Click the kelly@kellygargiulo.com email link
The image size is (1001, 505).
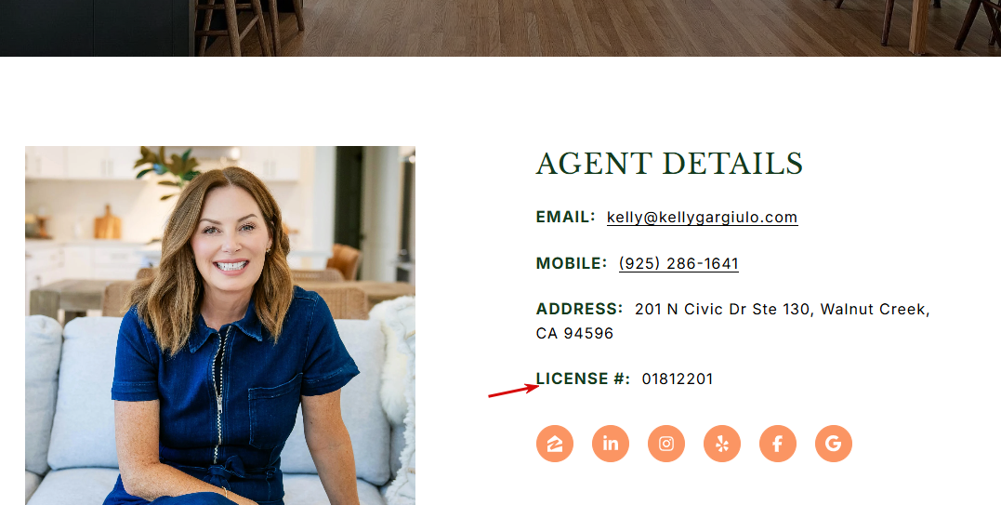pyautogui.click(x=703, y=218)
